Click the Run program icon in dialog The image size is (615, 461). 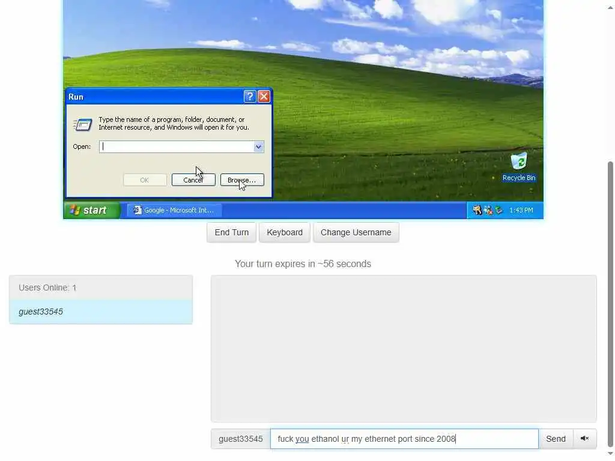pyautogui.click(x=82, y=125)
